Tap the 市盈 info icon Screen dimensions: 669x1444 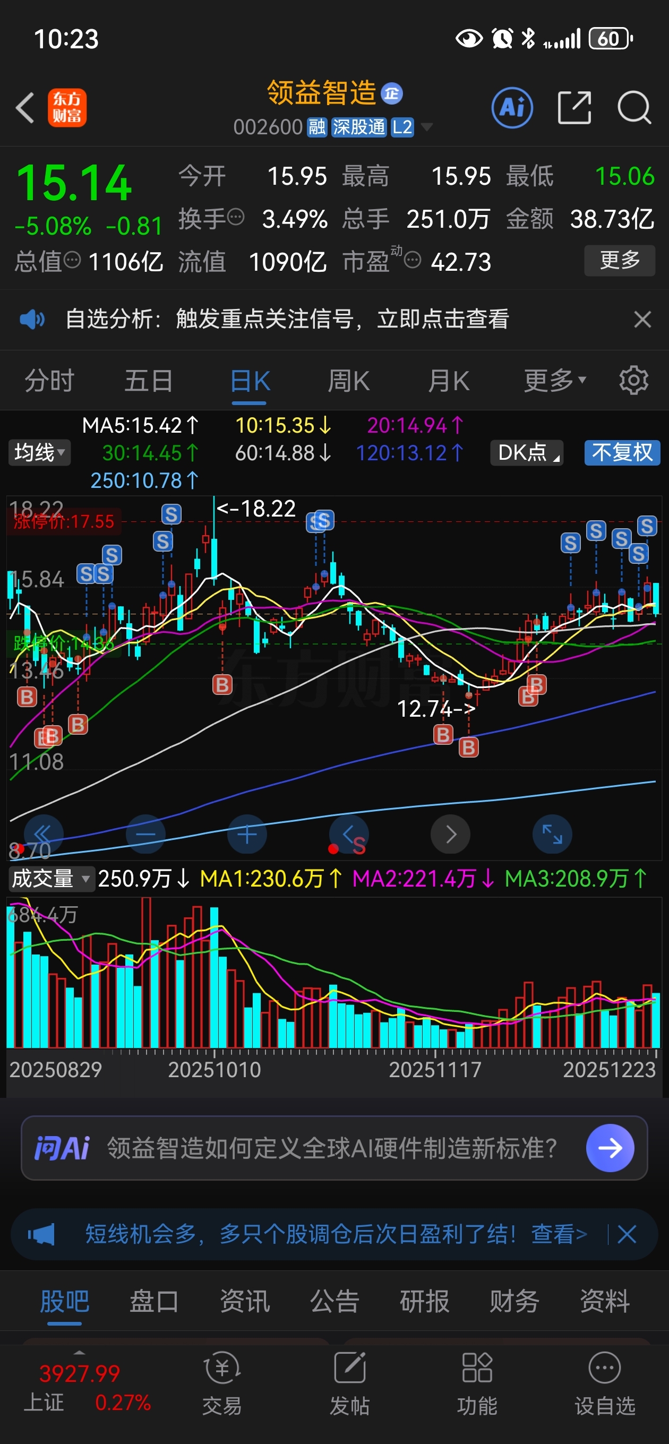click(412, 260)
